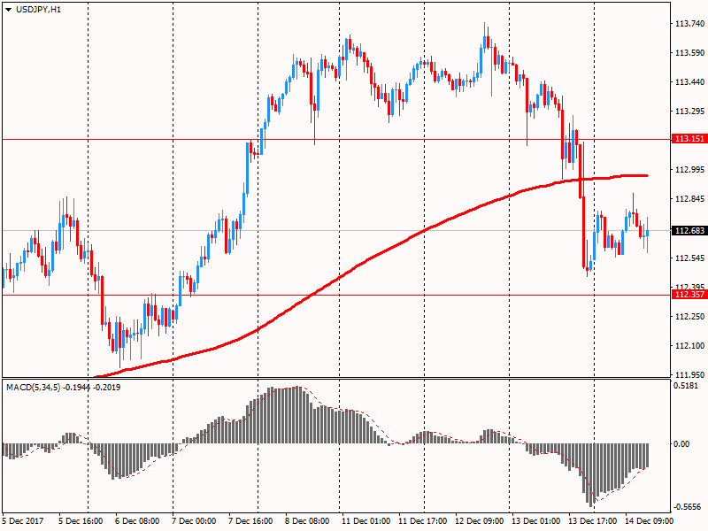Click the 13 Dec 01:00 time axis label
Image resolution: width=708 pixels, height=531 pixels.
pyautogui.click(x=536, y=521)
